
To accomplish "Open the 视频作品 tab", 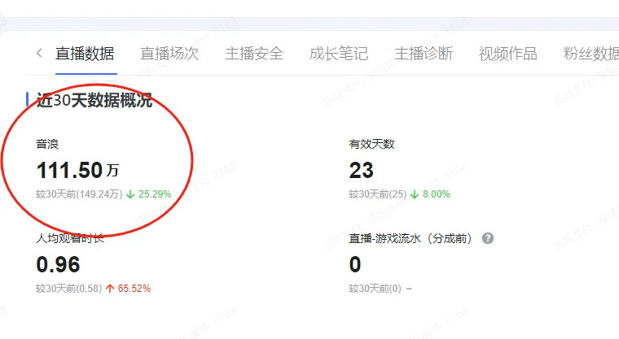I will pyautogui.click(x=508, y=54).
